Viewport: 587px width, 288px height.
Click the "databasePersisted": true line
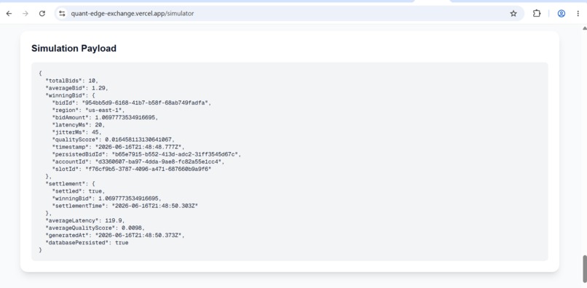(87, 243)
